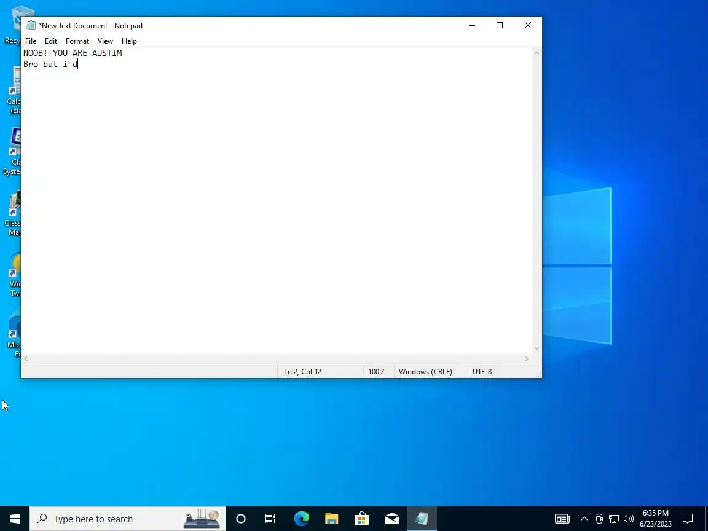This screenshot has height=531, width=708.
Task: Open File Explorer from the taskbar
Action: [331, 519]
